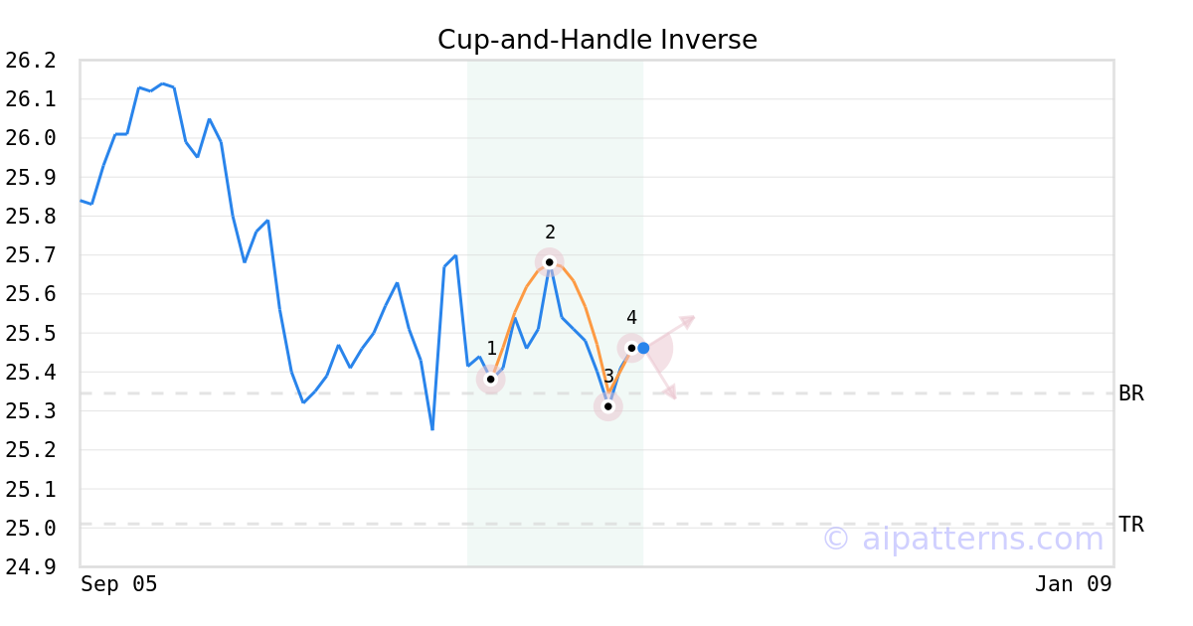The image size is (1193, 626).
Task: Click the 25.8 y-axis price label
Action: pyautogui.click(x=31, y=217)
